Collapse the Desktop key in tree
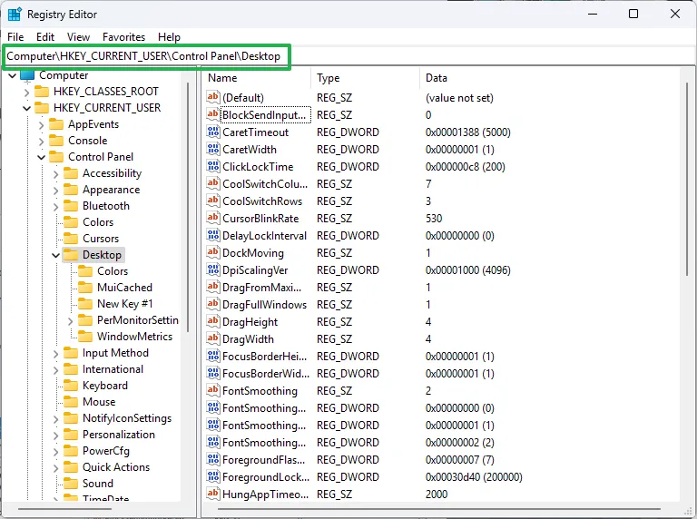697x519 pixels. pyautogui.click(x=56, y=255)
